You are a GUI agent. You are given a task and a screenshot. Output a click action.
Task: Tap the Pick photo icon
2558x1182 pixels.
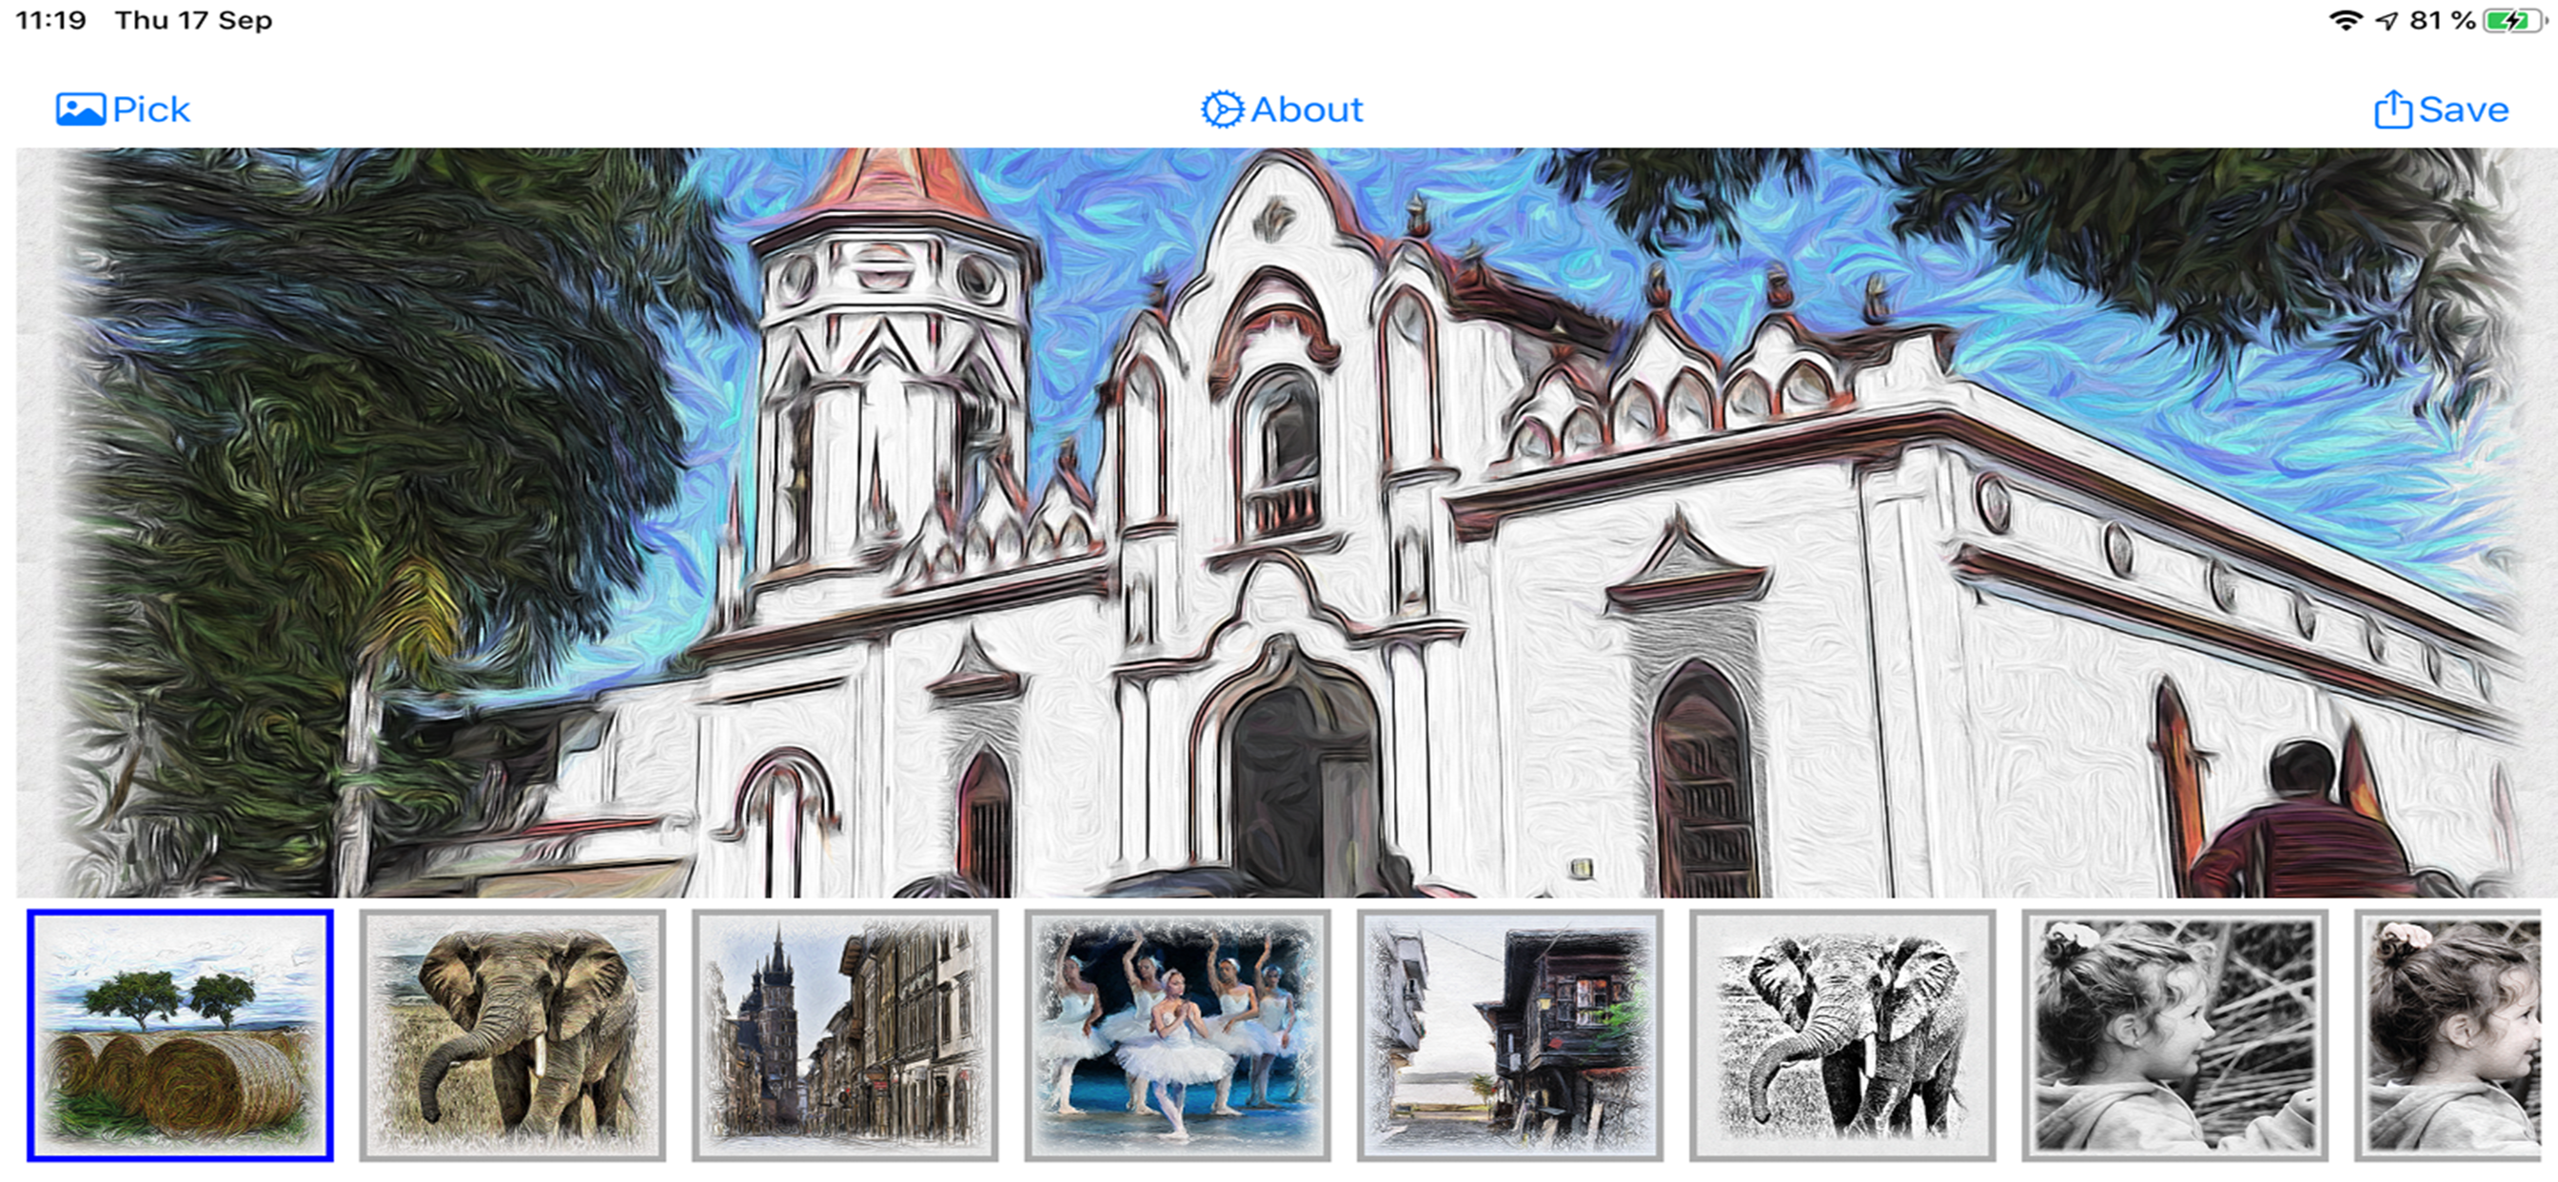(x=81, y=109)
